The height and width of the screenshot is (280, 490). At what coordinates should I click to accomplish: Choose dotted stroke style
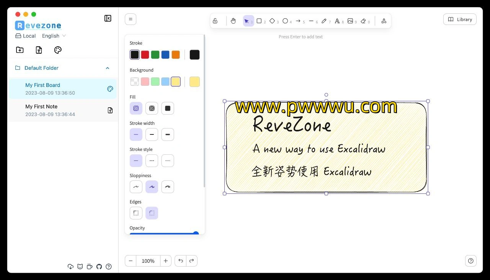[x=168, y=161]
